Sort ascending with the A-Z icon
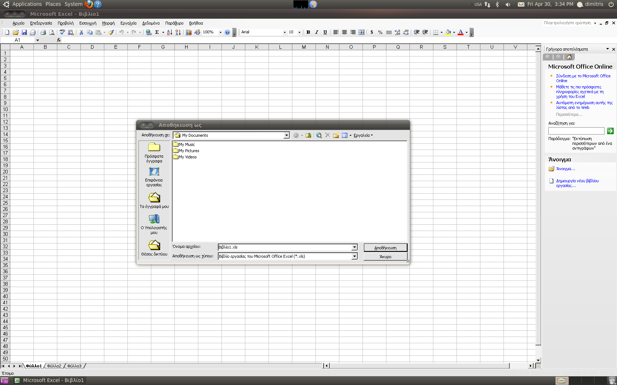This screenshot has width=617, height=385. tap(169, 32)
